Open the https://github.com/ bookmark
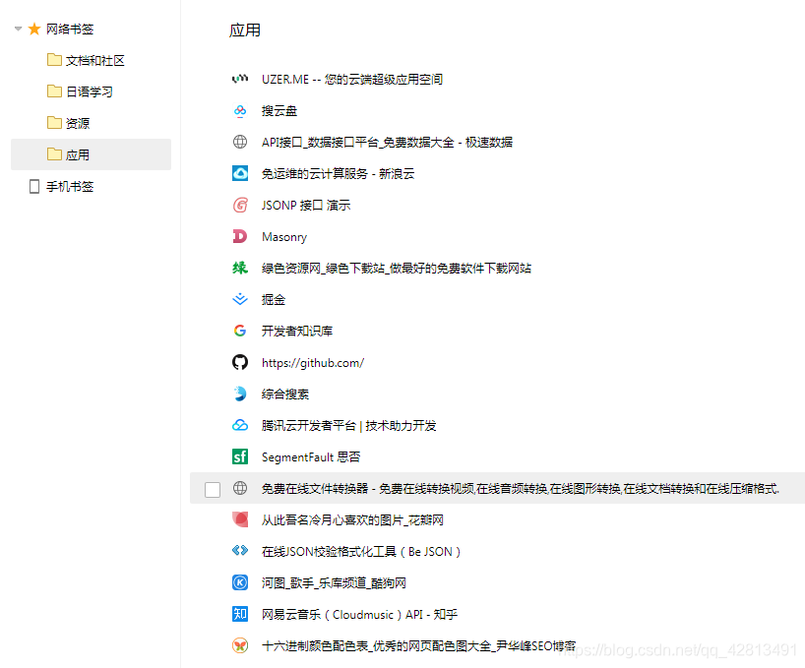The width and height of the screenshot is (805, 668). (x=313, y=363)
